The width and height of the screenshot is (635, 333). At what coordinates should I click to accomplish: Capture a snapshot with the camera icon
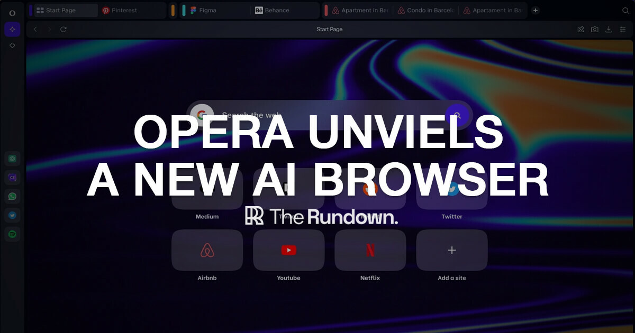pyautogui.click(x=595, y=29)
